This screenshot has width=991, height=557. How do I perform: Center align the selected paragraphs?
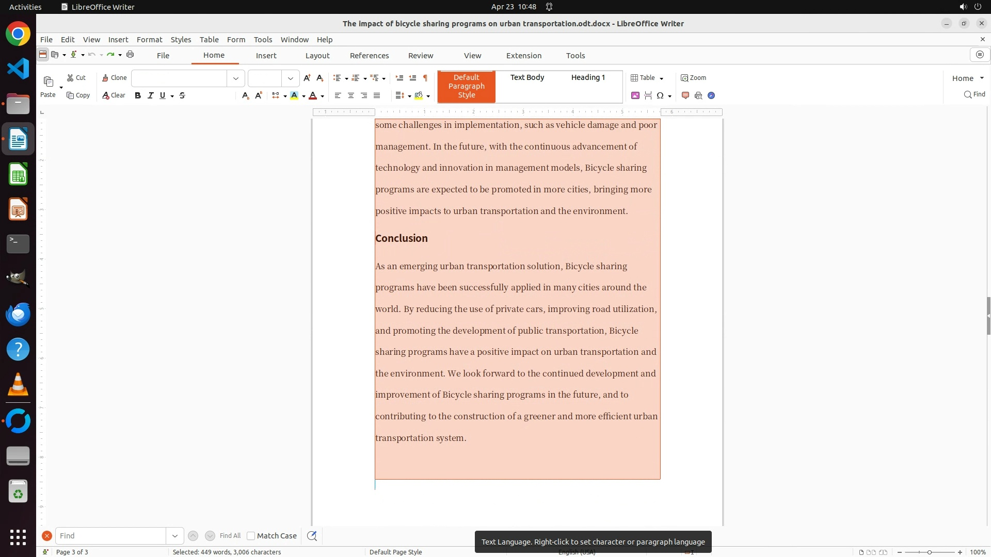coord(351,95)
